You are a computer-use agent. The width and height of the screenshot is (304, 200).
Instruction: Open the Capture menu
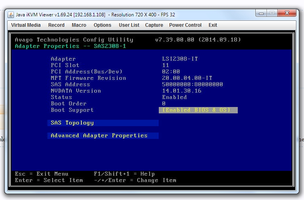point(154,25)
